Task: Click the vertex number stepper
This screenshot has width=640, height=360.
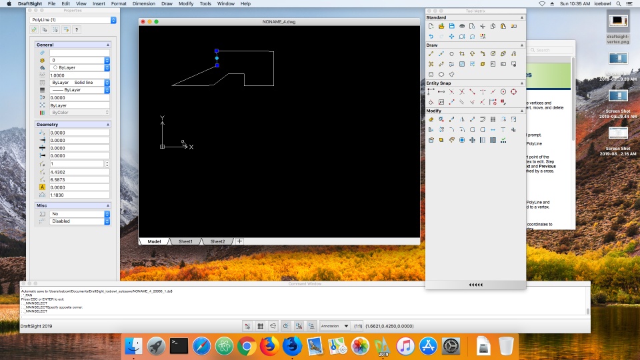Action: 107,164
